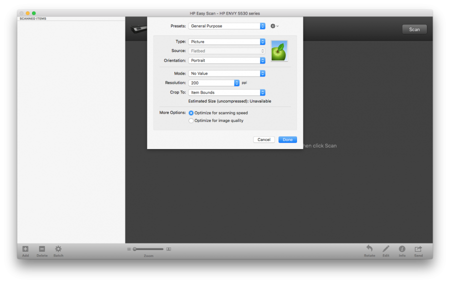450x283 pixels.
Task: Click the yellow minimize window button
Action: 27,13
